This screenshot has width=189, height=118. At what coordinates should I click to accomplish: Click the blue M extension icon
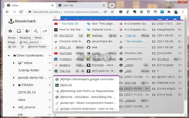[x=162, y=12]
